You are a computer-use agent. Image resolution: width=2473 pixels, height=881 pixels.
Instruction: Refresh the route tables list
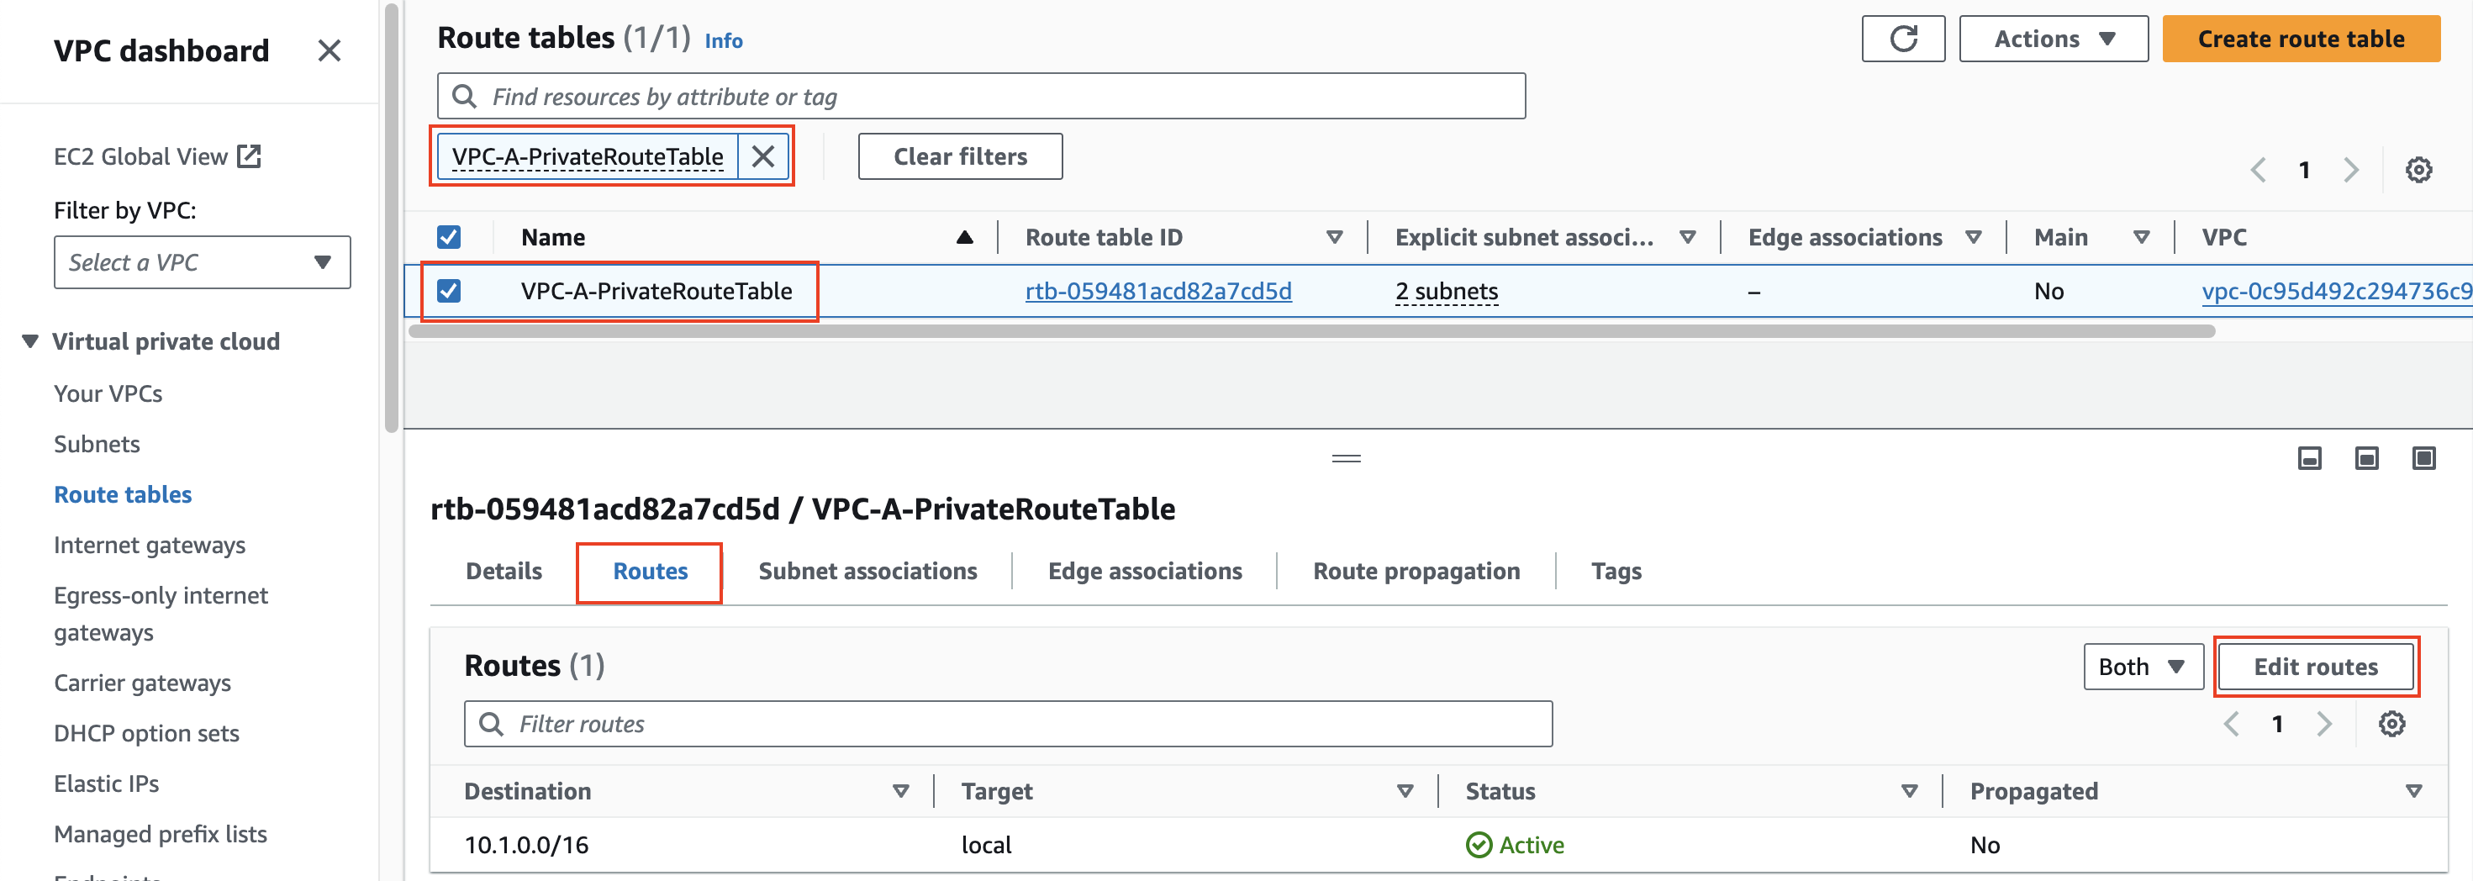click(1903, 39)
